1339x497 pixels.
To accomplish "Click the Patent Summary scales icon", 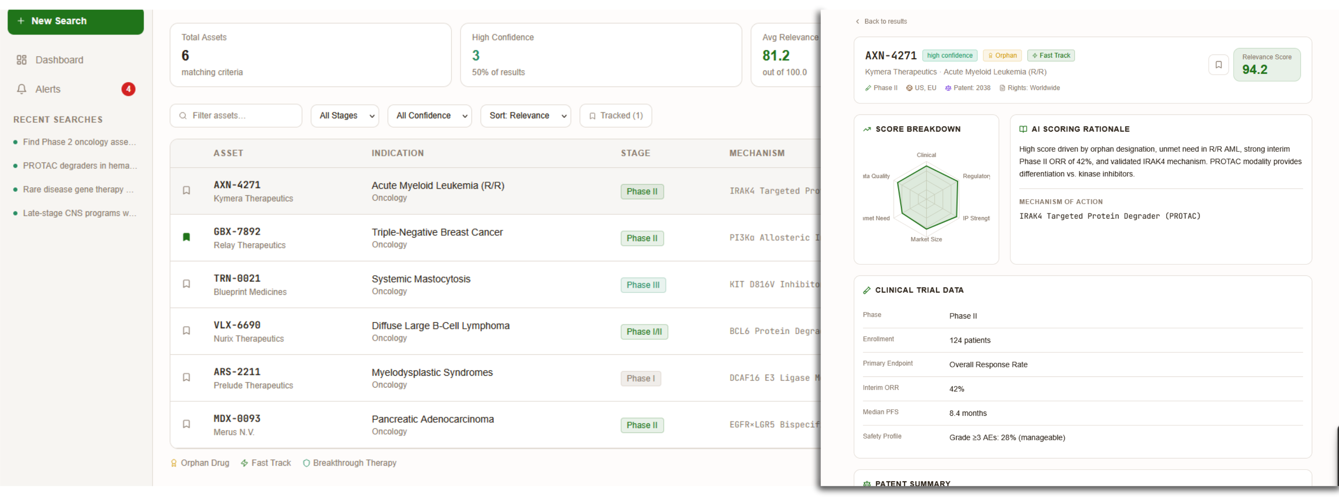I will [x=867, y=484].
